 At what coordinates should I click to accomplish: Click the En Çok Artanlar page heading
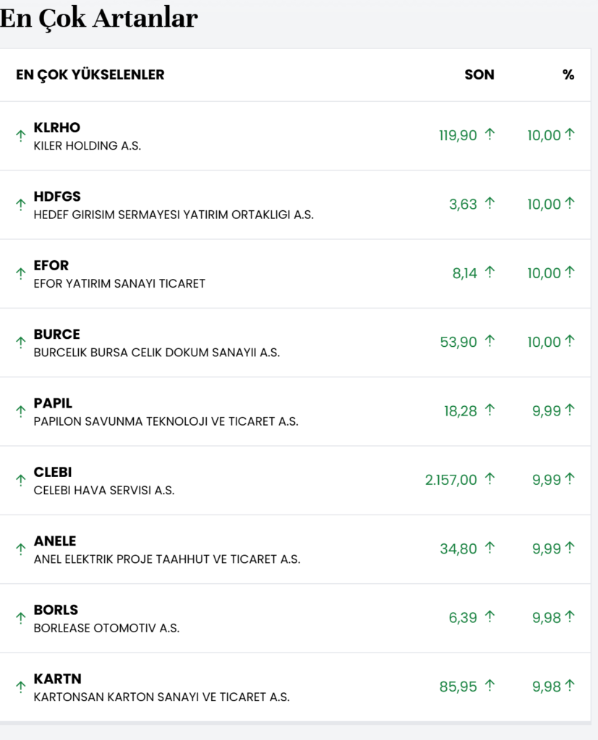pos(99,18)
